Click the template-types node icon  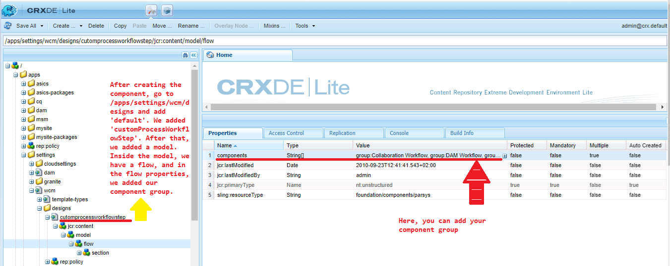click(47, 199)
